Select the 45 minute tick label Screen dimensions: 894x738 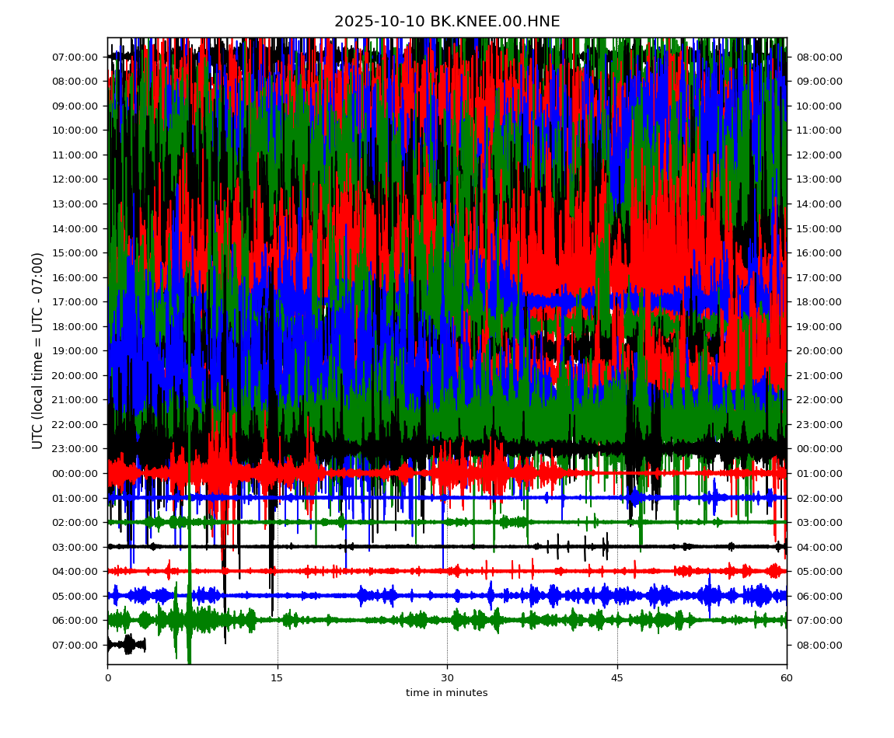(617, 678)
